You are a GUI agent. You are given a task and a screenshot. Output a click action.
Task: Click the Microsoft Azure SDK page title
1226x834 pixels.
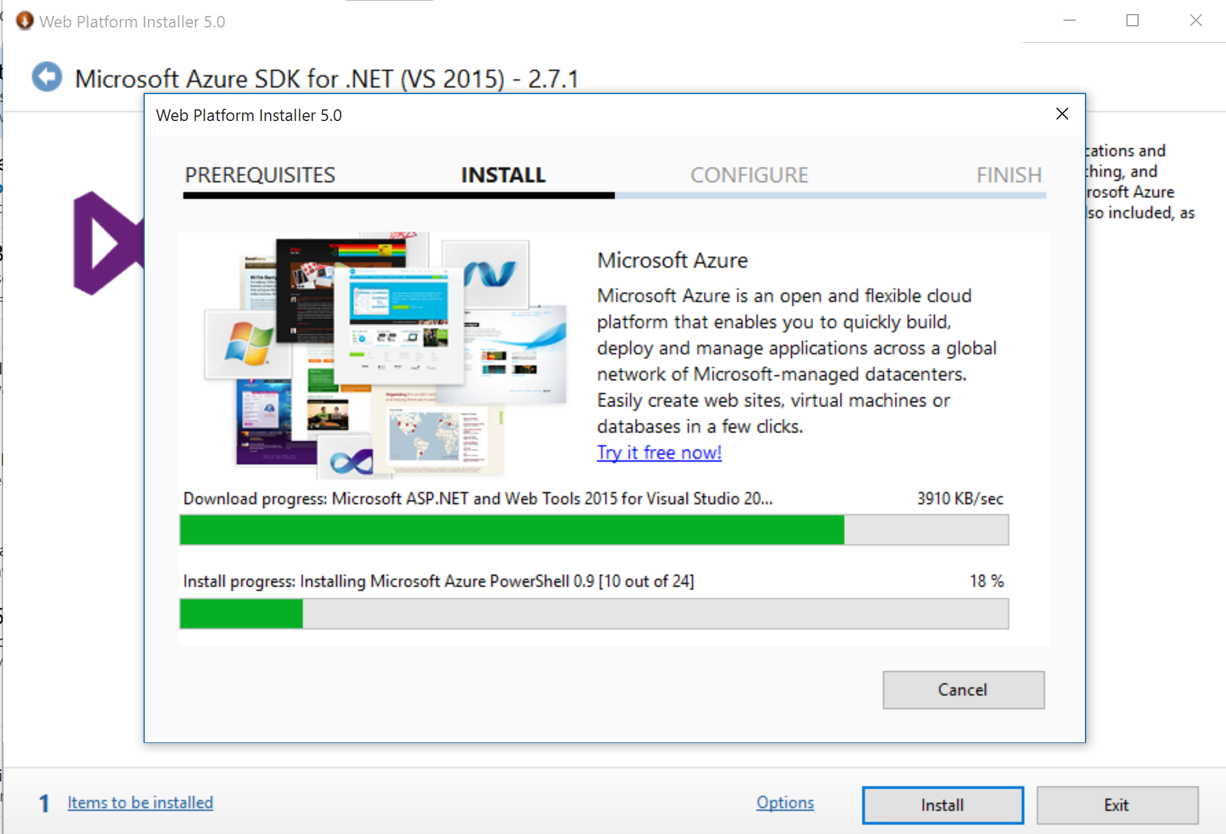point(326,79)
